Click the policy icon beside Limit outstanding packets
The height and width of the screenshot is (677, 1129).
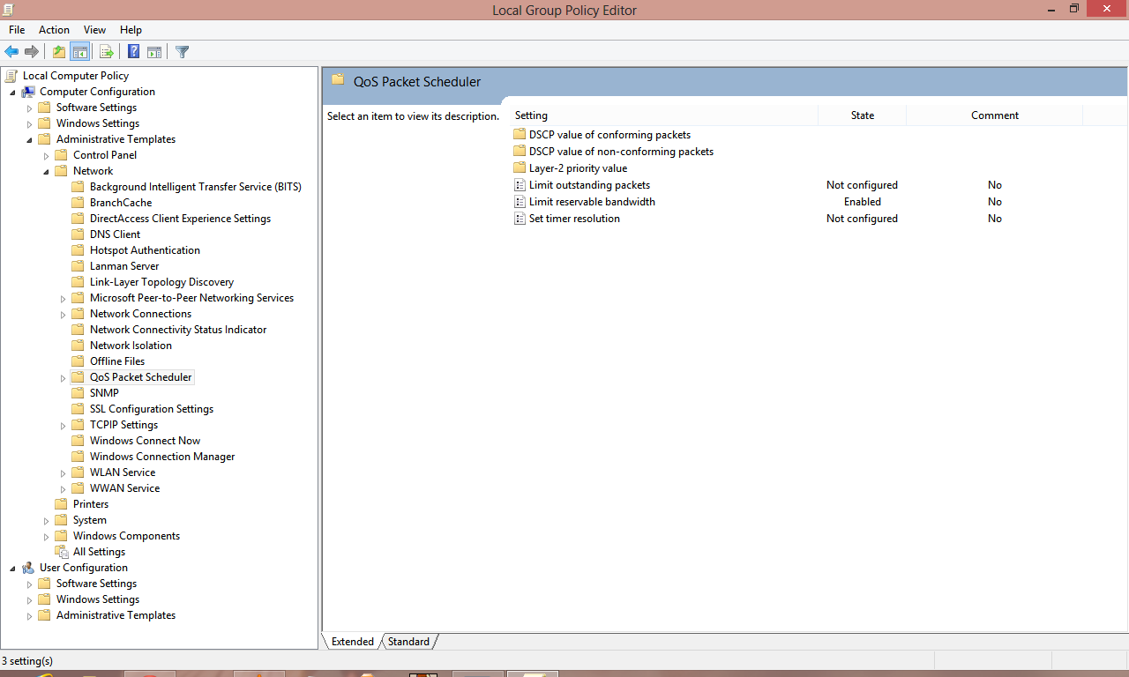tap(520, 185)
